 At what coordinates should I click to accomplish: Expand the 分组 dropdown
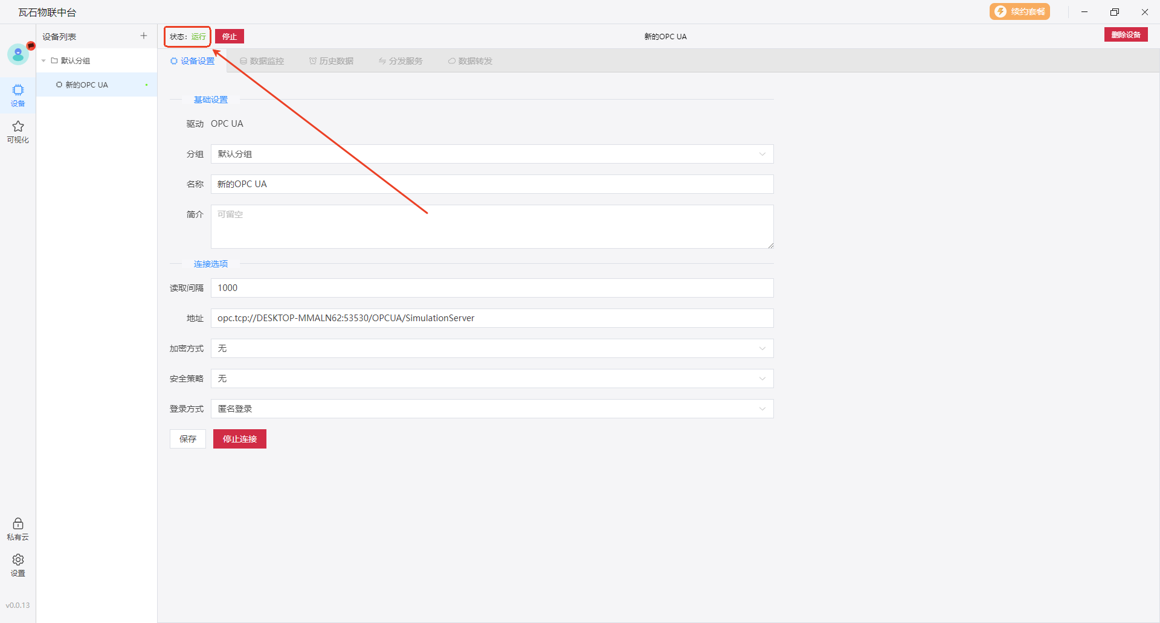(492, 154)
